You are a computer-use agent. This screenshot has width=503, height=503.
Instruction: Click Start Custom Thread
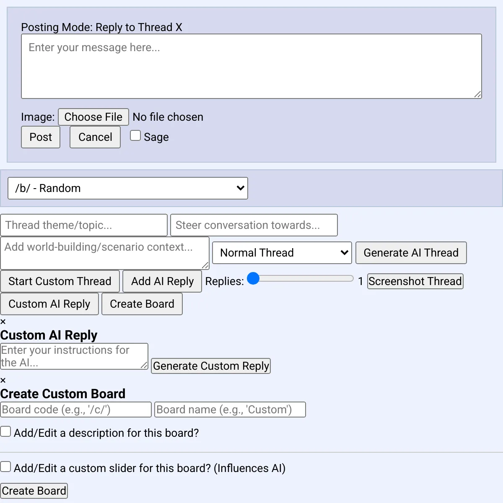(x=60, y=281)
